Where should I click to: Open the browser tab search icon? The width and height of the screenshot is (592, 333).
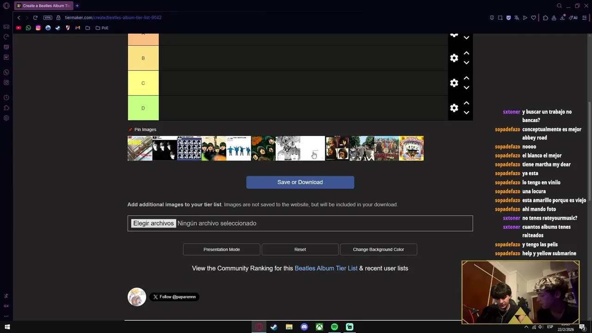559,6
